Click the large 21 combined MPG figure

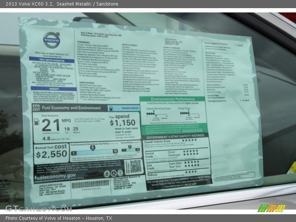(x=51, y=125)
